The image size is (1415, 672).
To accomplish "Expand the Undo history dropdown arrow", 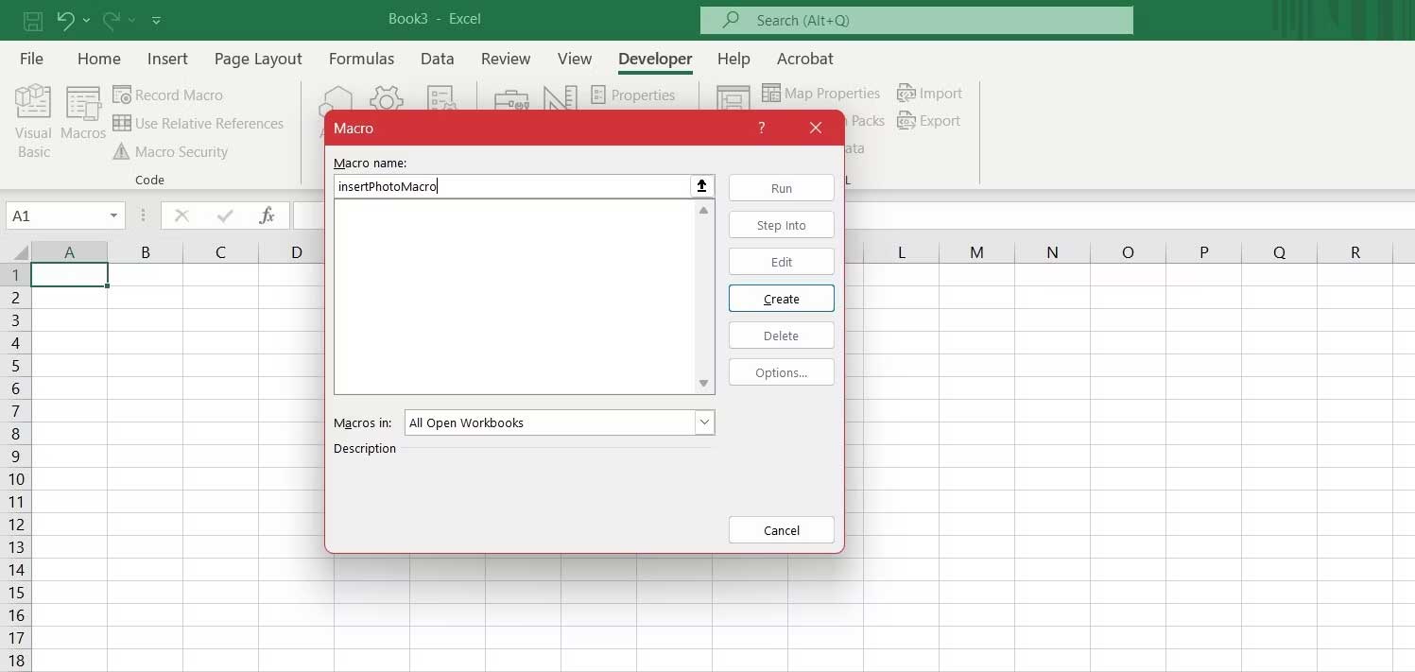I will tap(86, 20).
